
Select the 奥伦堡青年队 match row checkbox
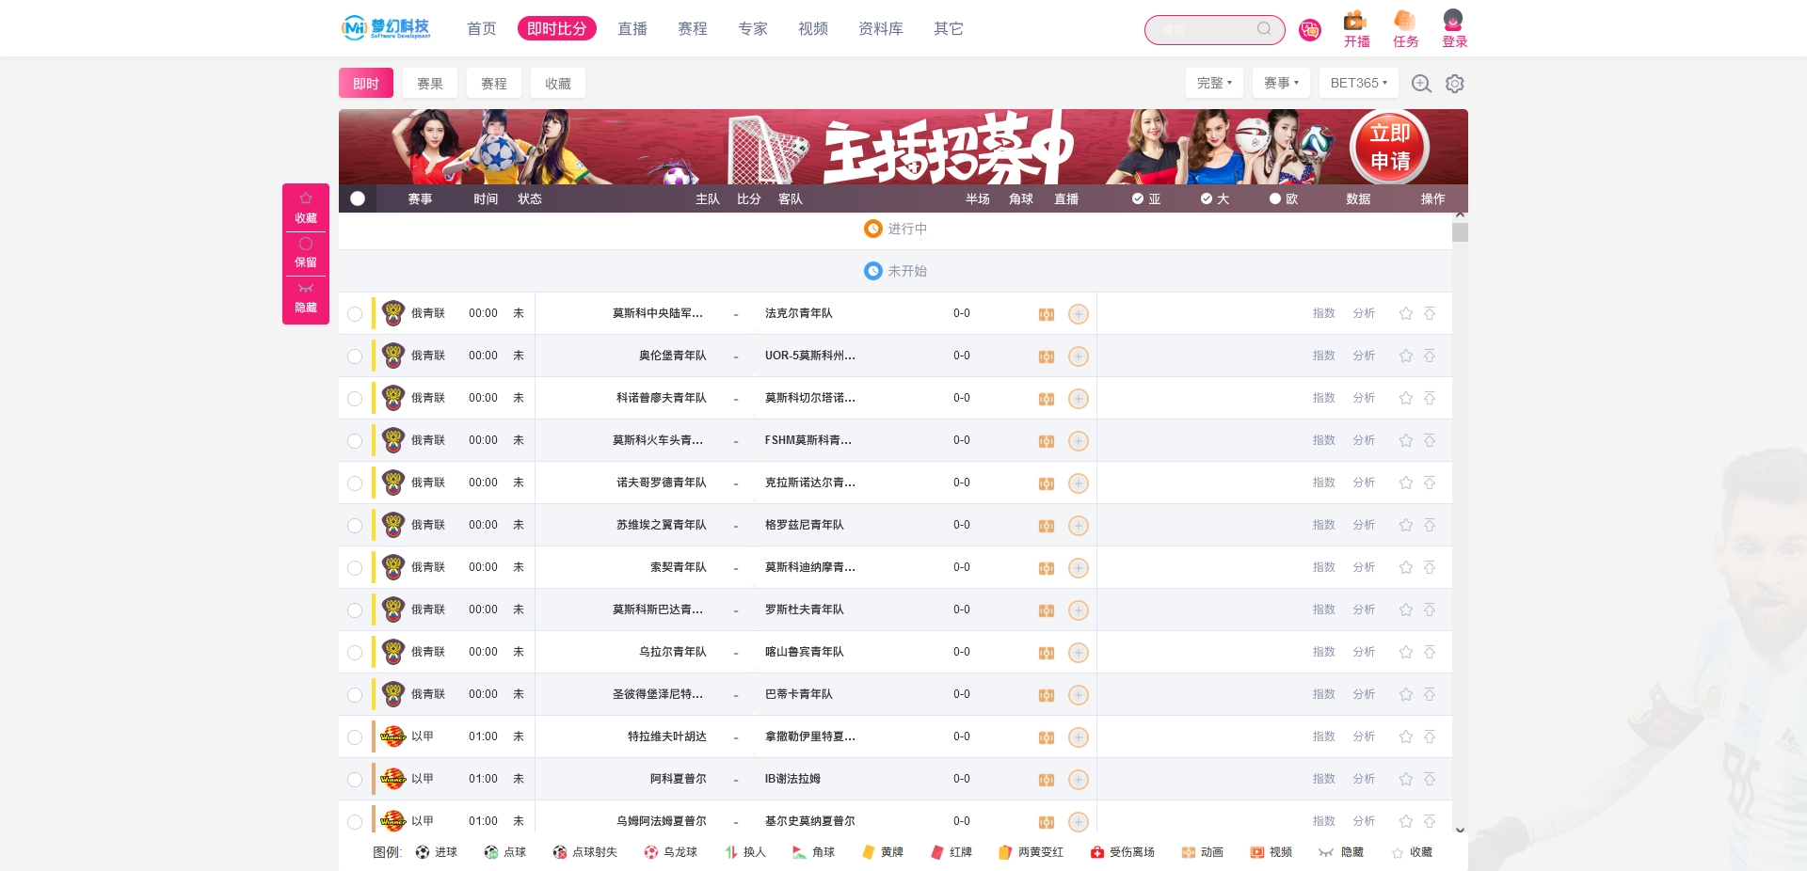355,356
